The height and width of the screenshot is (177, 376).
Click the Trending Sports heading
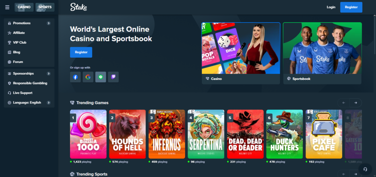coord(92,174)
